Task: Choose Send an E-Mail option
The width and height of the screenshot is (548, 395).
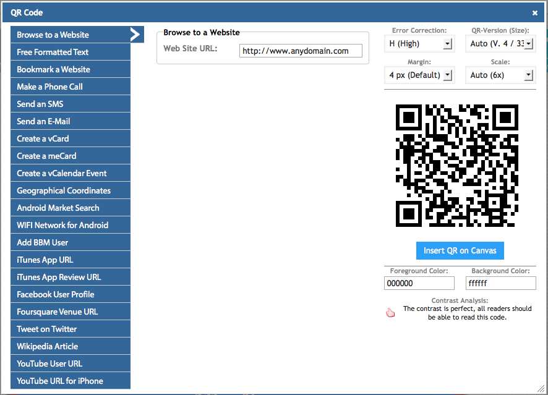Action: (71, 121)
